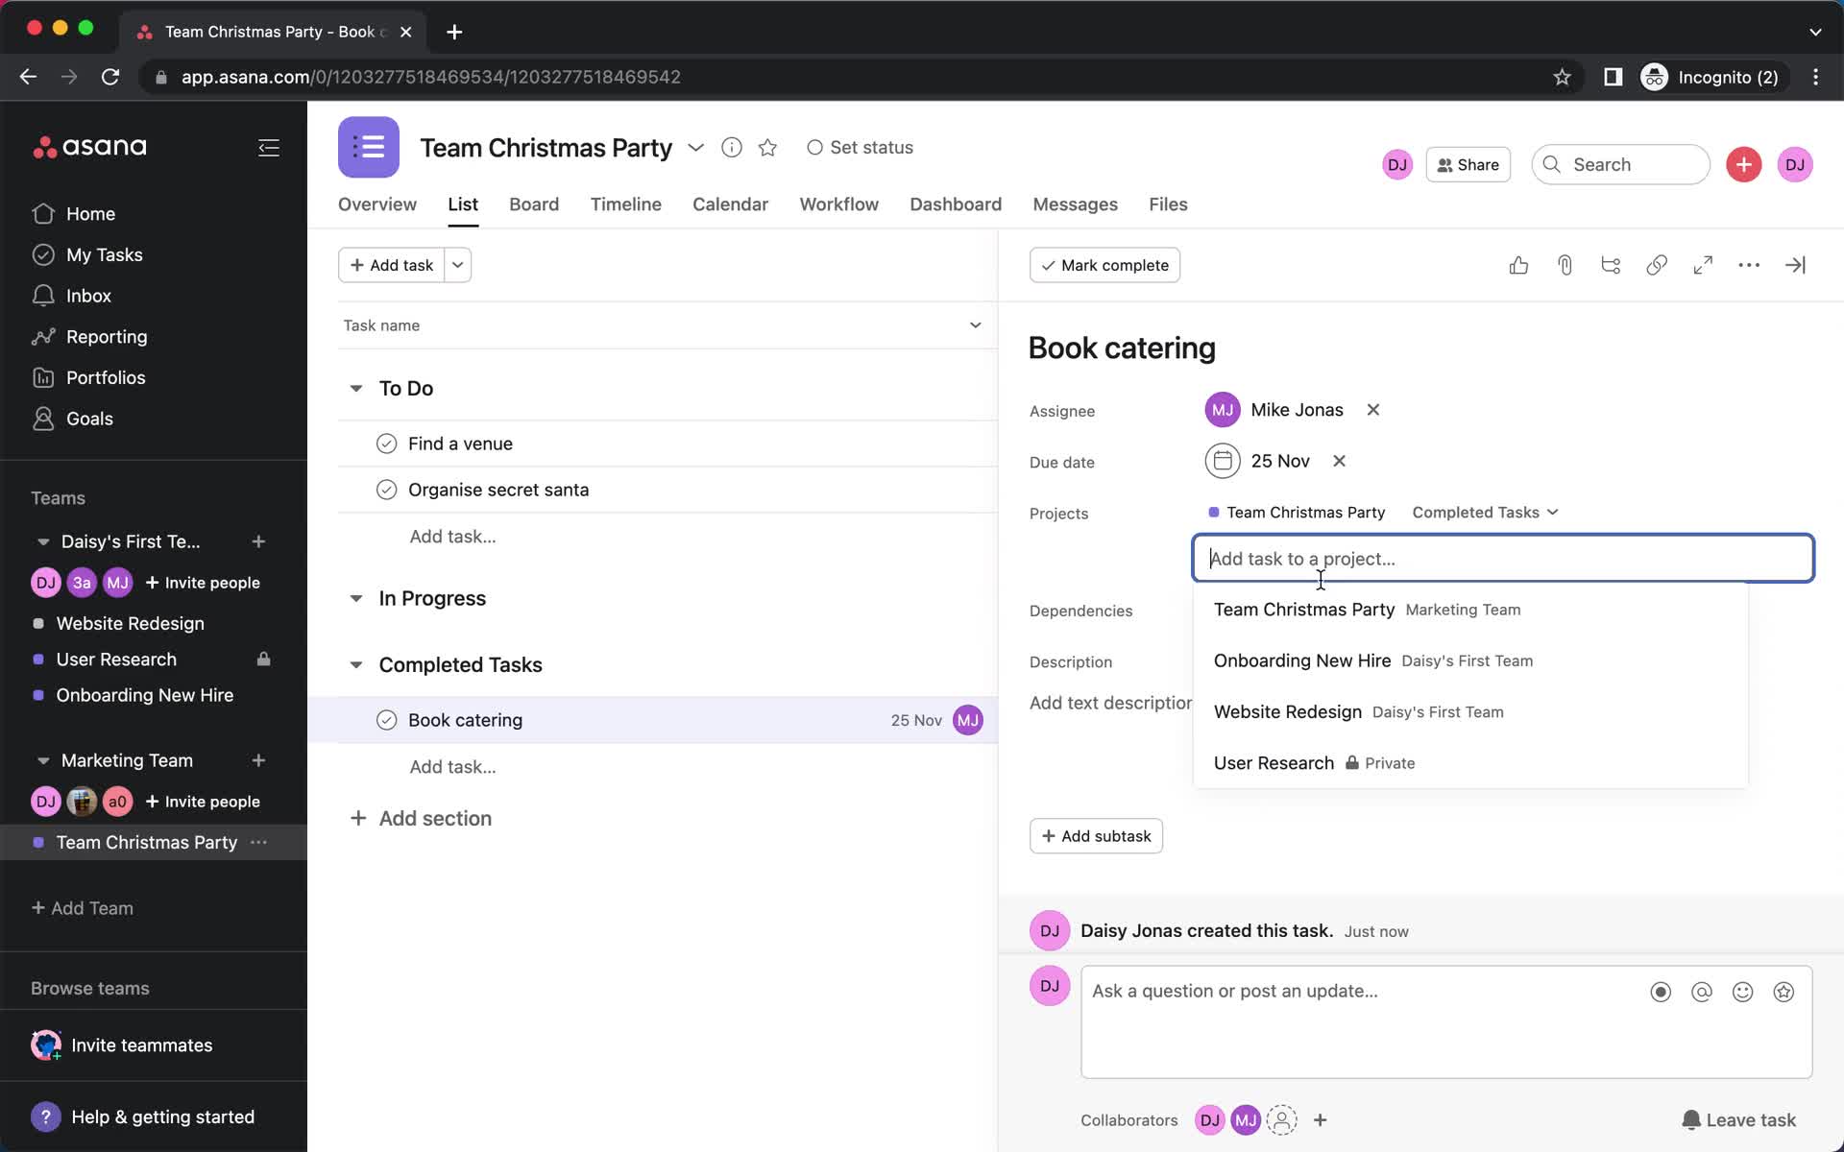
Task: Click Add subtask button
Action: point(1095,835)
